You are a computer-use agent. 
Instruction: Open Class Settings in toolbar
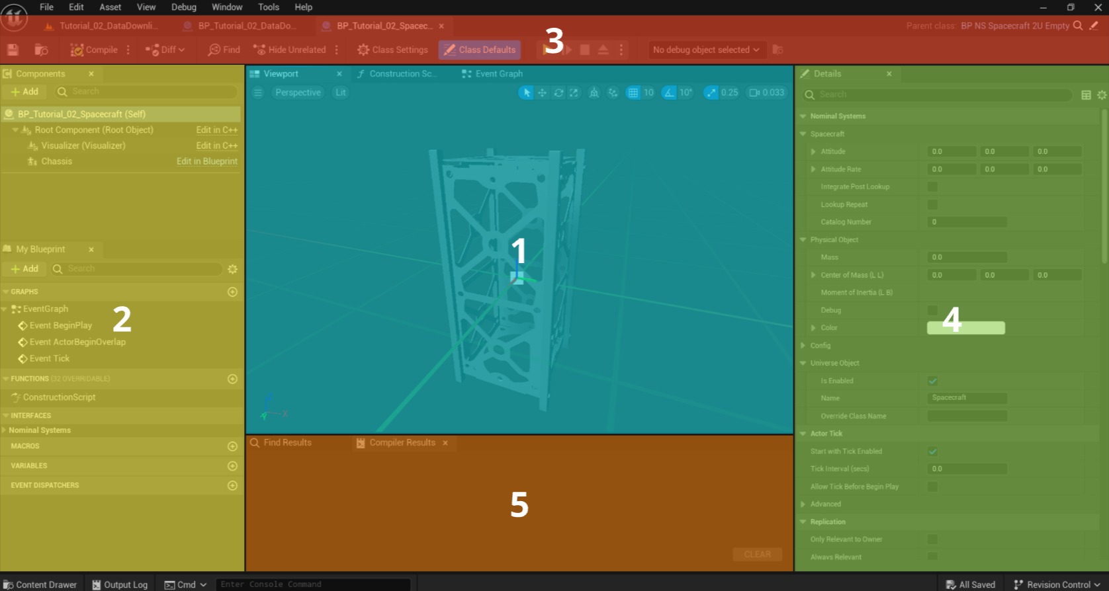pyautogui.click(x=392, y=50)
